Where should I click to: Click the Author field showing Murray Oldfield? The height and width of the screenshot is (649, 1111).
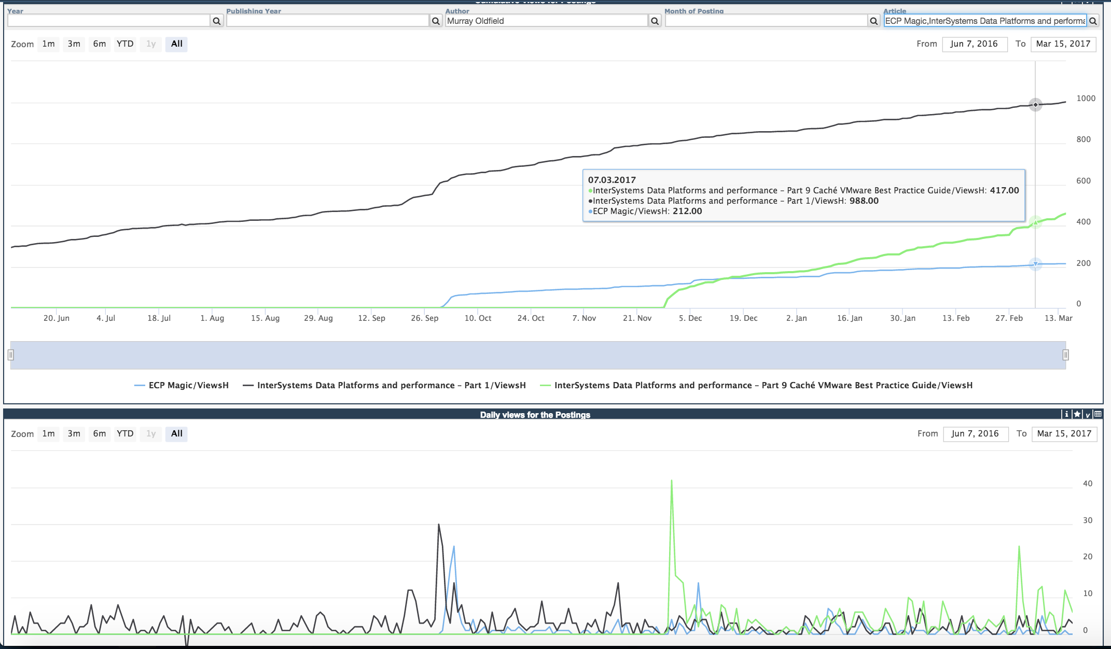[547, 21]
